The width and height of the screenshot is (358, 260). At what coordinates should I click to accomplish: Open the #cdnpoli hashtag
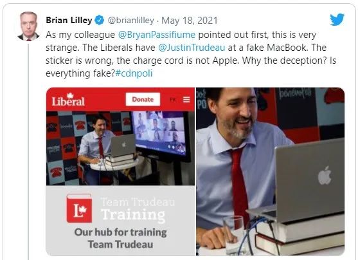(x=134, y=73)
